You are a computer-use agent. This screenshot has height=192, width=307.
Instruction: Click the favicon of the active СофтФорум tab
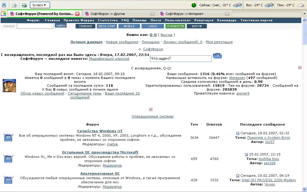[x=12, y=14]
